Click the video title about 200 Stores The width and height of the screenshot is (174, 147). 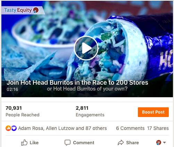tap(77, 83)
